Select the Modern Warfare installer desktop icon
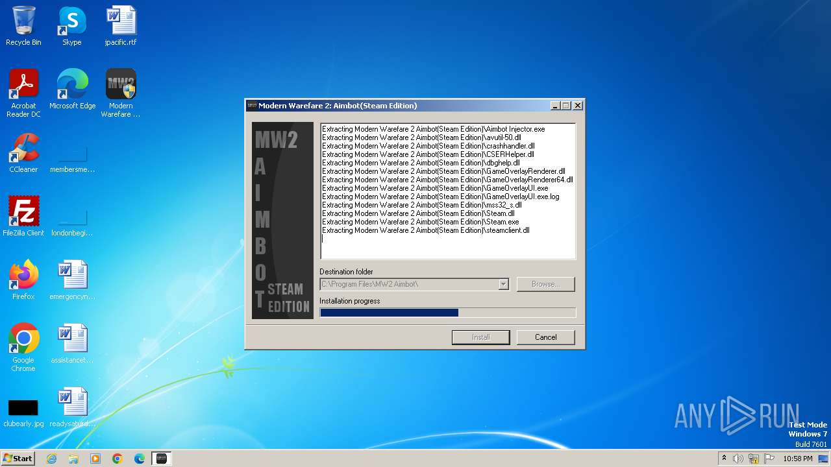The width and height of the screenshot is (831, 467). pyautogui.click(x=121, y=93)
